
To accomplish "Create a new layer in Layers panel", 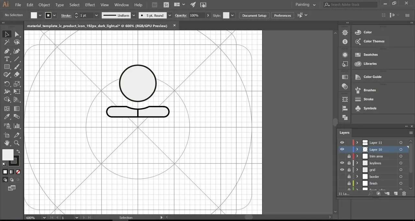I will point(396,194).
